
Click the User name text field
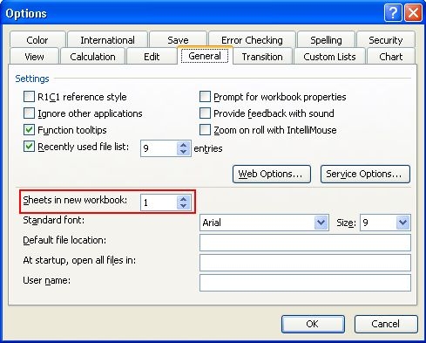[x=305, y=283]
